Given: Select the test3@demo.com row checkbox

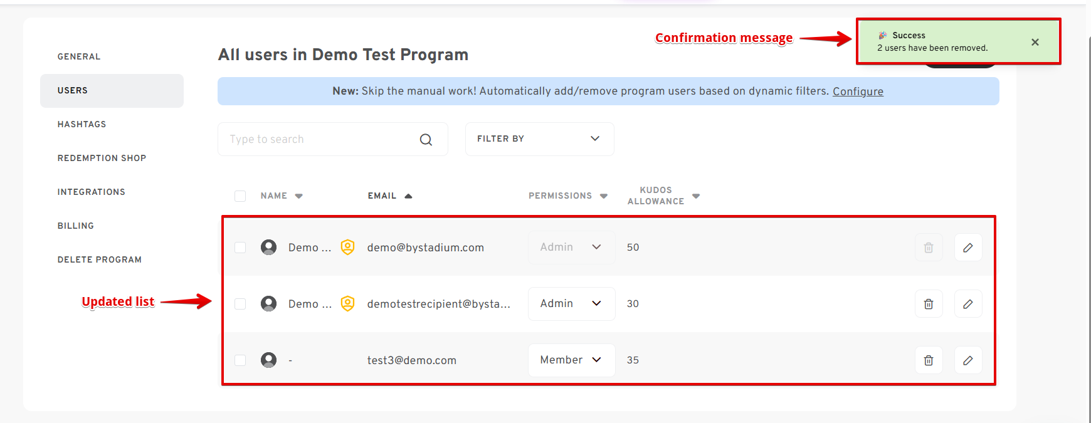Looking at the screenshot, I should pyautogui.click(x=240, y=360).
